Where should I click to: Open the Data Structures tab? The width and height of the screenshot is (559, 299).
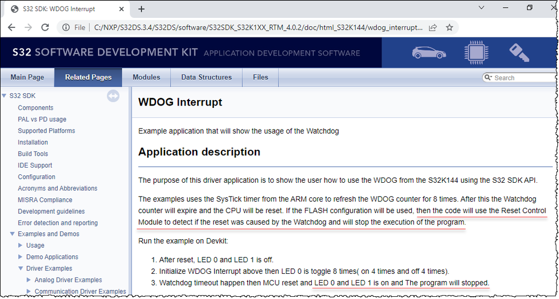click(x=206, y=77)
